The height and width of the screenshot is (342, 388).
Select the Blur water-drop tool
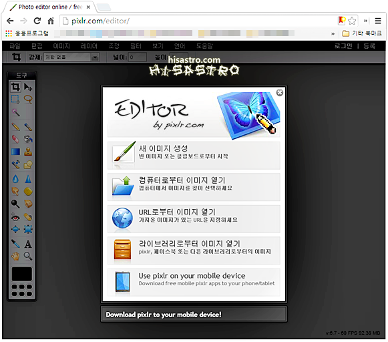[15, 178]
